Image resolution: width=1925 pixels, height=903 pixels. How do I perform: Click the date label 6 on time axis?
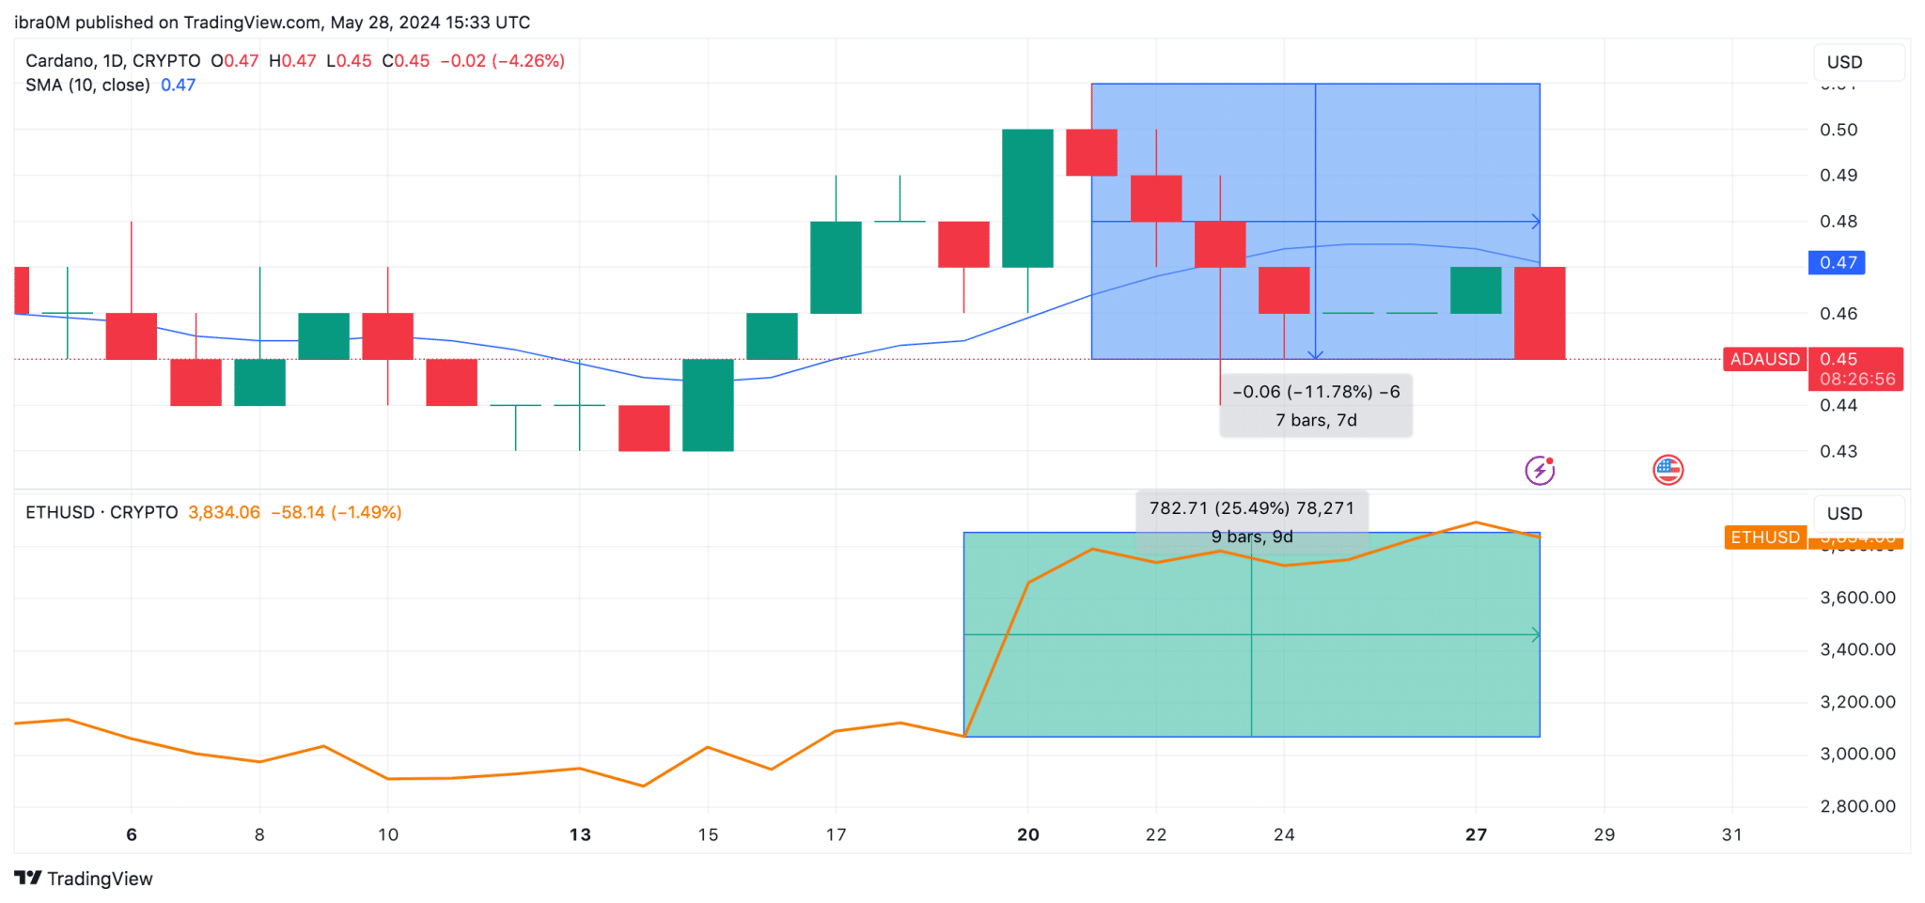tap(132, 834)
